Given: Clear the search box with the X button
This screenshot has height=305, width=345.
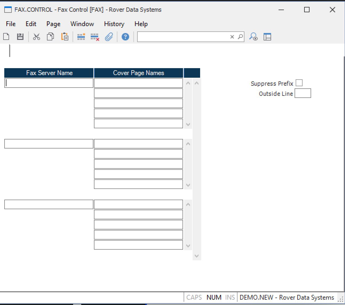Looking at the screenshot, I should (232, 37).
